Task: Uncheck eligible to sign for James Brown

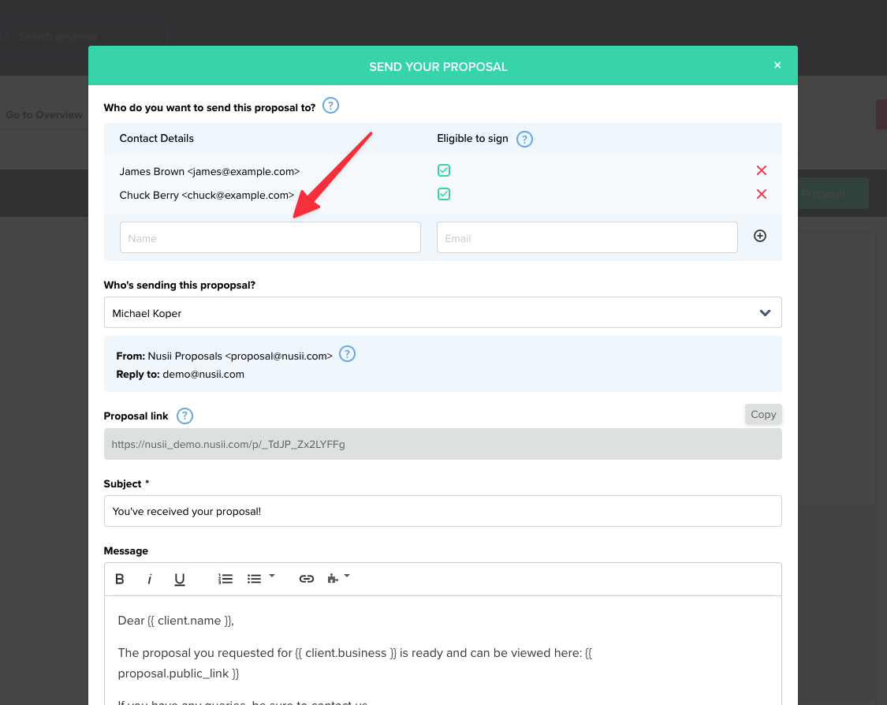Action: [444, 170]
